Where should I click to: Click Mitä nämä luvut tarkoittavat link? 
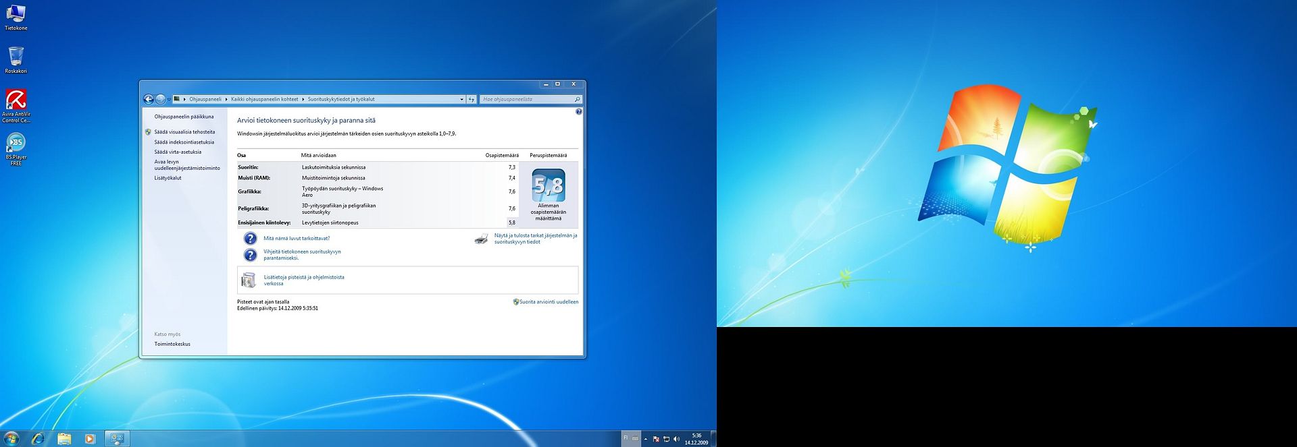[297, 238]
